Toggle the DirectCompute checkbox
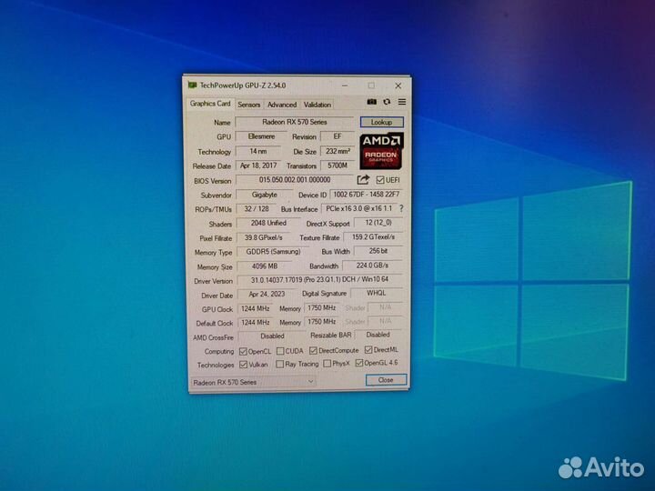655x491 pixels. pos(313,351)
